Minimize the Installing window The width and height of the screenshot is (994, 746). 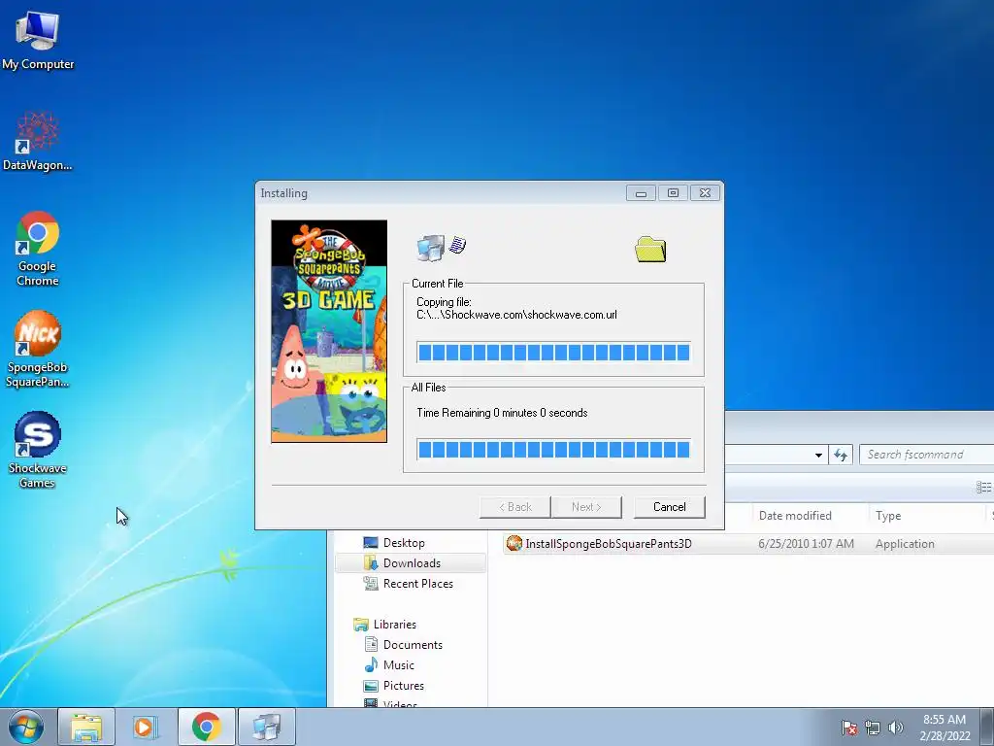pyautogui.click(x=641, y=193)
